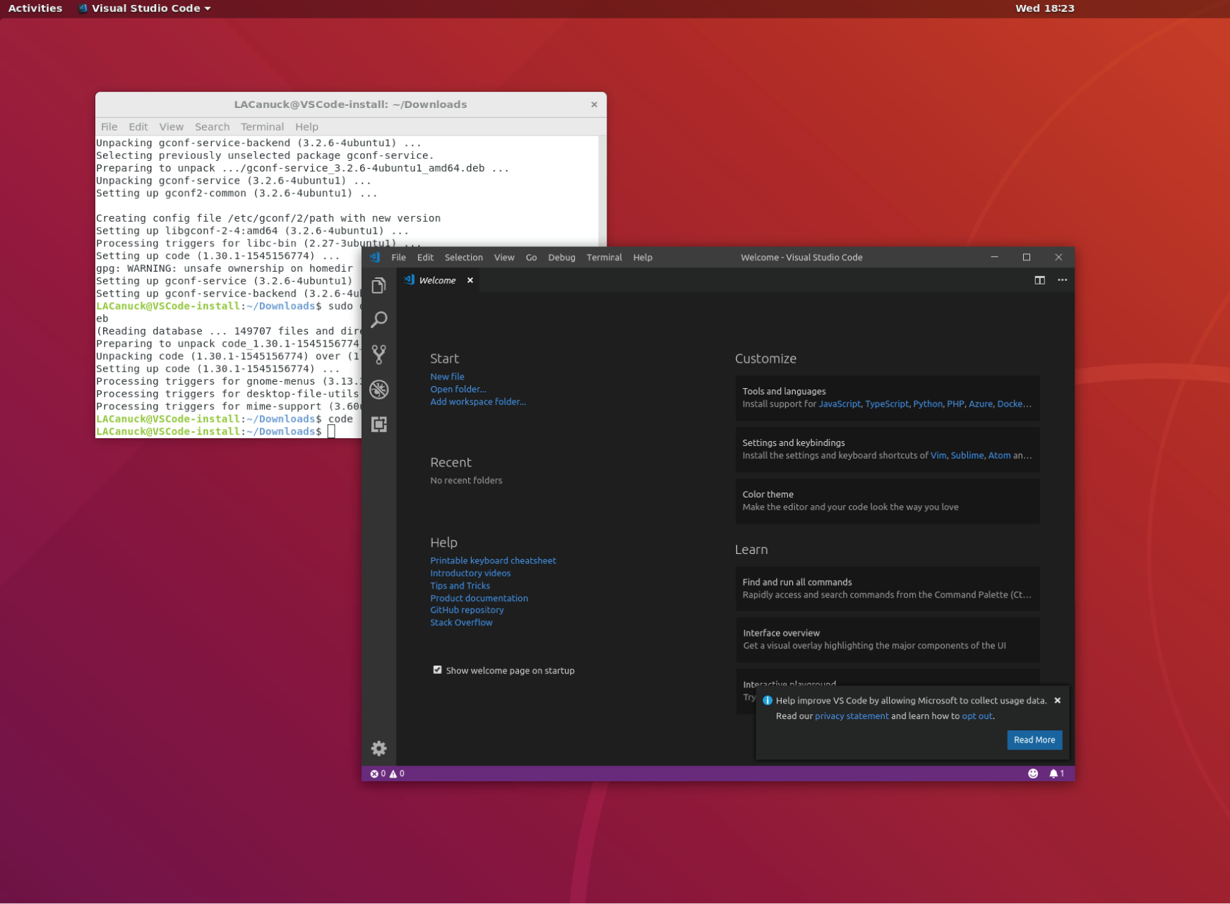Open Find and run all commands card
Image resolution: width=1230 pixels, height=904 pixels.
pyautogui.click(x=887, y=588)
